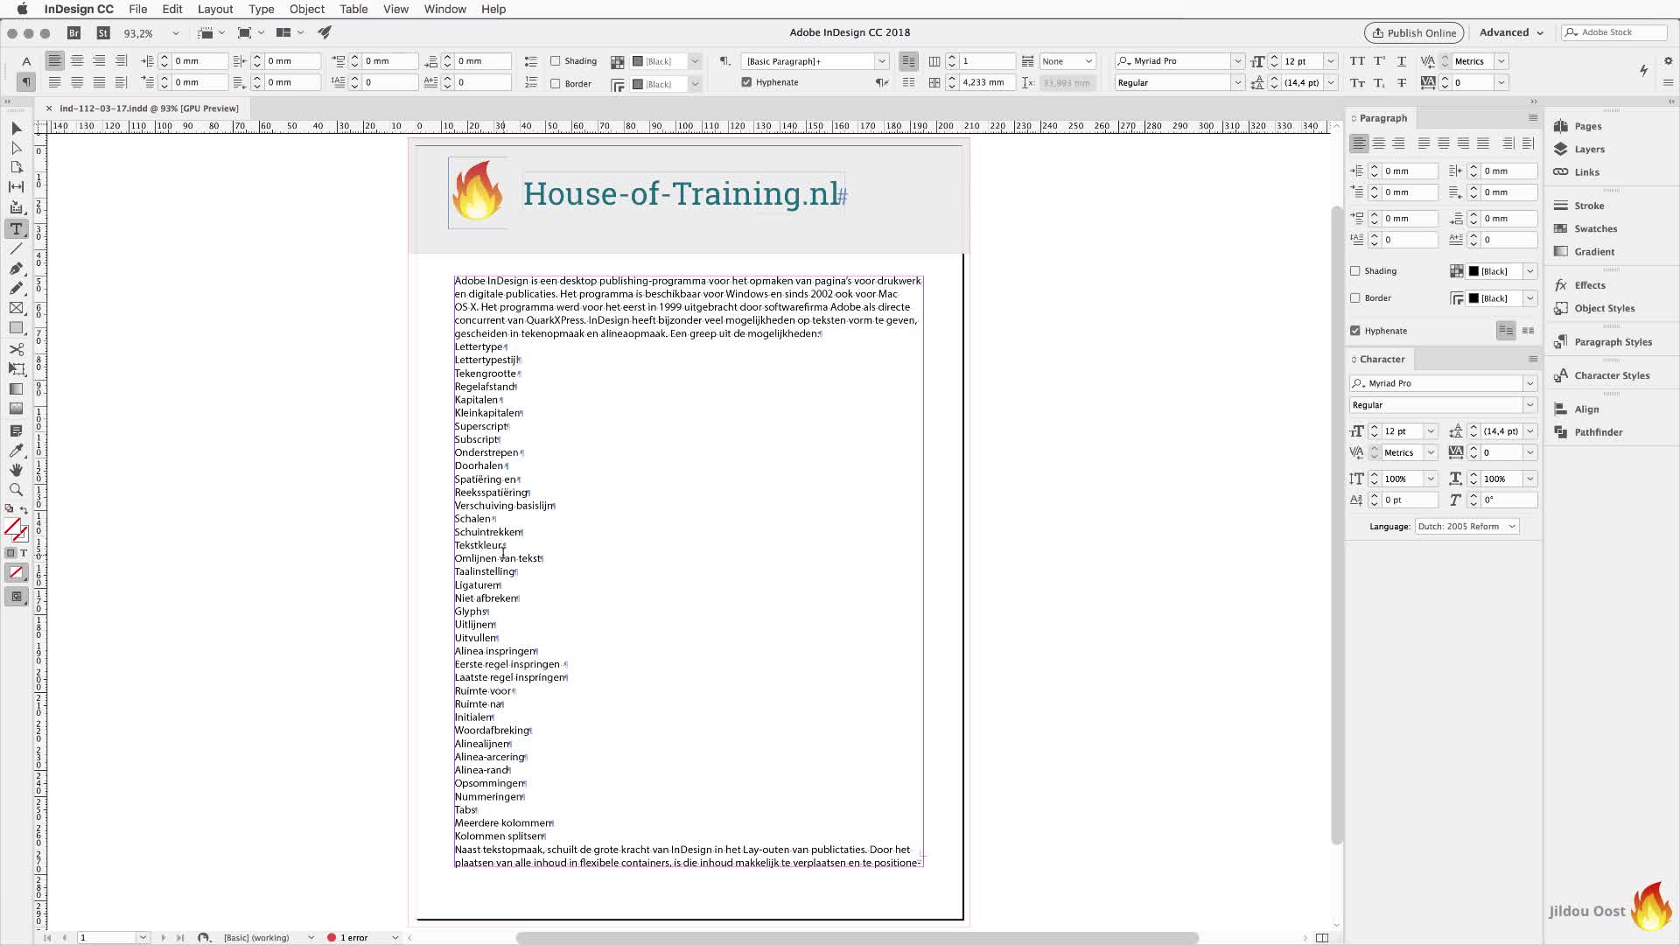Toggle Shading checkbox in Control bar

pos(555,61)
